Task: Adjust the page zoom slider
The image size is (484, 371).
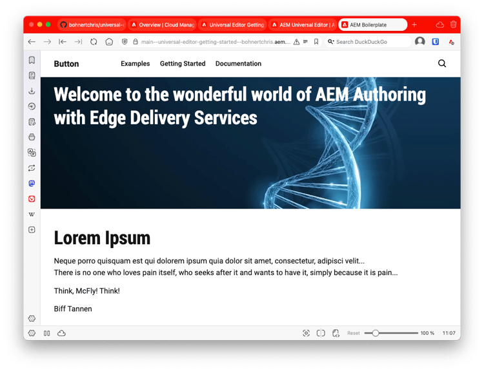Action: pyautogui.click(x=391, y=333)
